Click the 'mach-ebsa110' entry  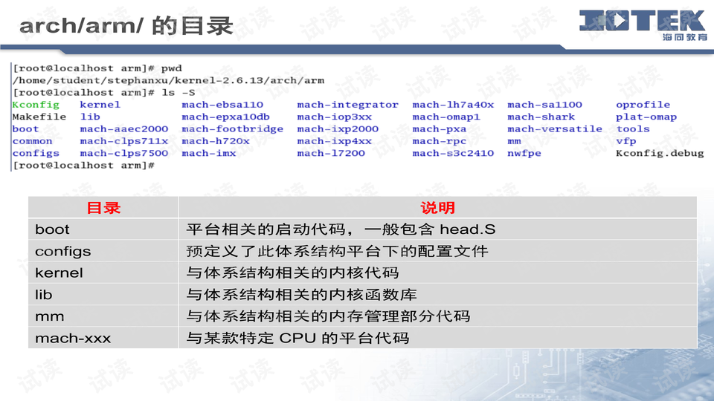[x=222, y=105]
